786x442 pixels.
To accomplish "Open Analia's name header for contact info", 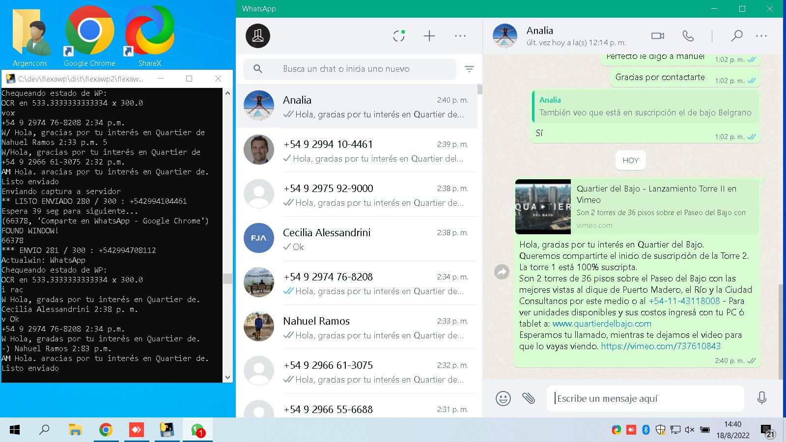I will coord(540,30).
